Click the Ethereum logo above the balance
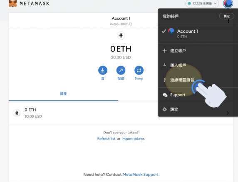This screenshot has height=182, width=238. tap(121, 35)
